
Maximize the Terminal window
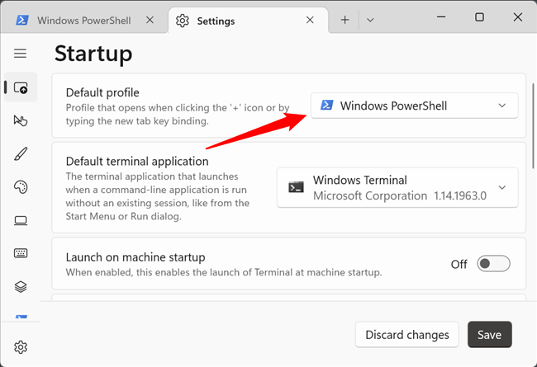[x=479, y=17]
